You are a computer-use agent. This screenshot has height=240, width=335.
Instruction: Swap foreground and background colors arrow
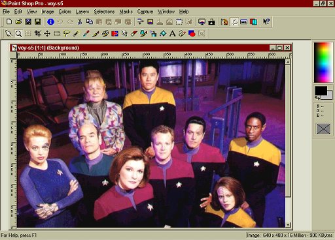[x=317, y=98]
